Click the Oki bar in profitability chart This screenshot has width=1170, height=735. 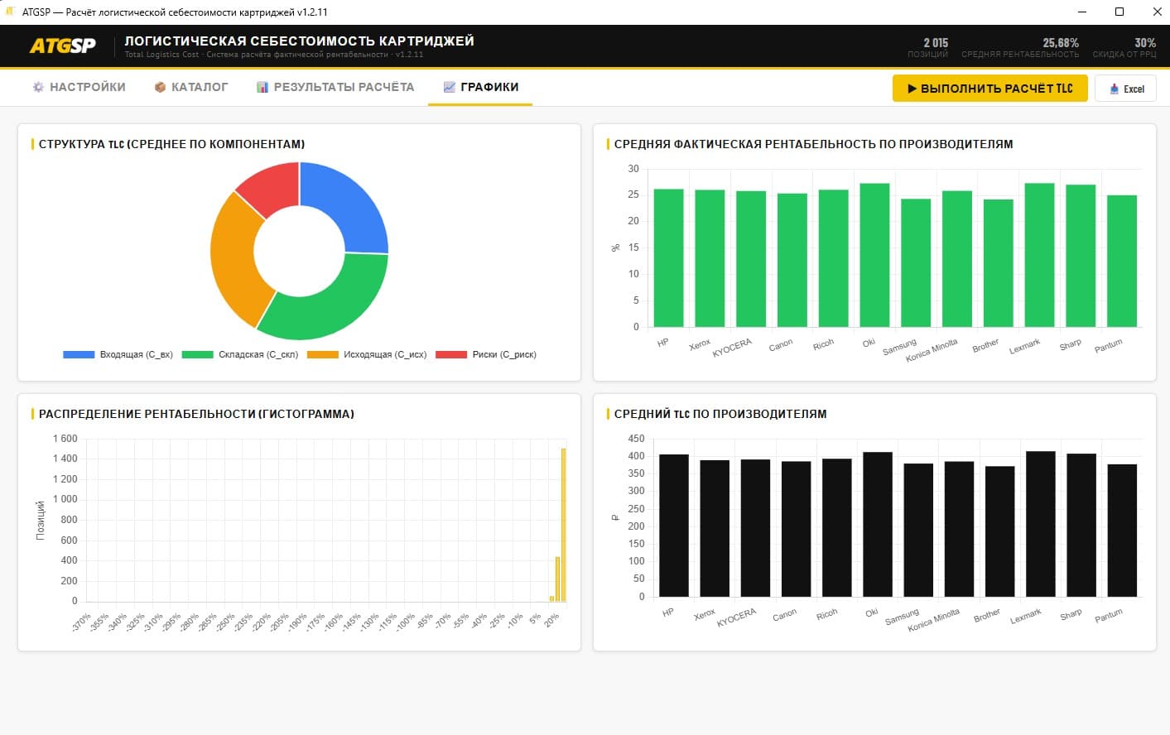874,255
